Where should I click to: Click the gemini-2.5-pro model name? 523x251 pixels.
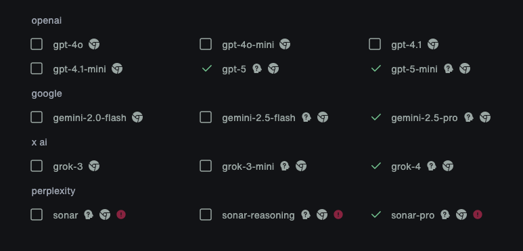tap(424, 118)
